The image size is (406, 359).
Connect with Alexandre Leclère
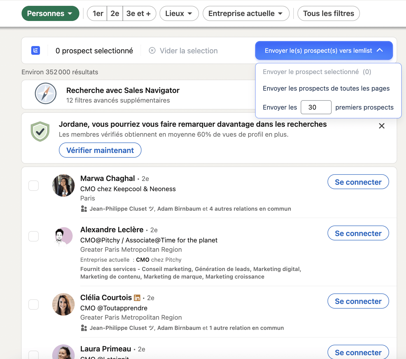coord(358,233)
